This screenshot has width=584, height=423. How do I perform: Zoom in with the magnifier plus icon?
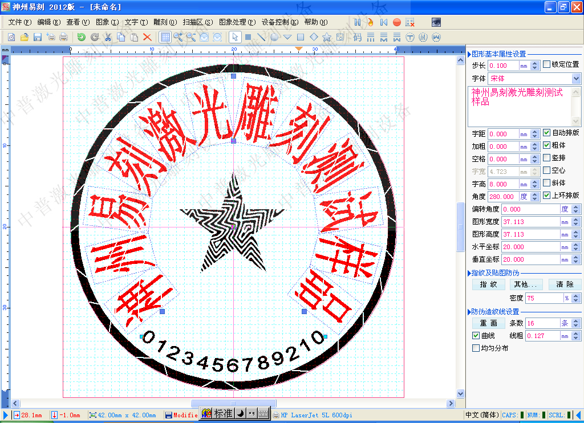coord(178,37)
